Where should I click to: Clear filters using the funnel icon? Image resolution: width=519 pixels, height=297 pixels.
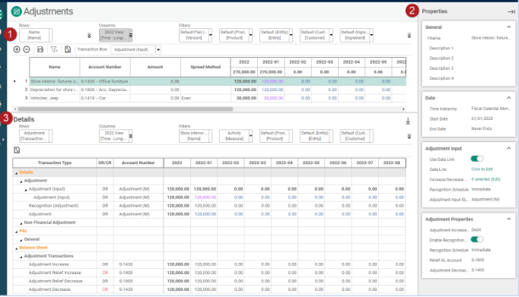(x=54, y=49)
